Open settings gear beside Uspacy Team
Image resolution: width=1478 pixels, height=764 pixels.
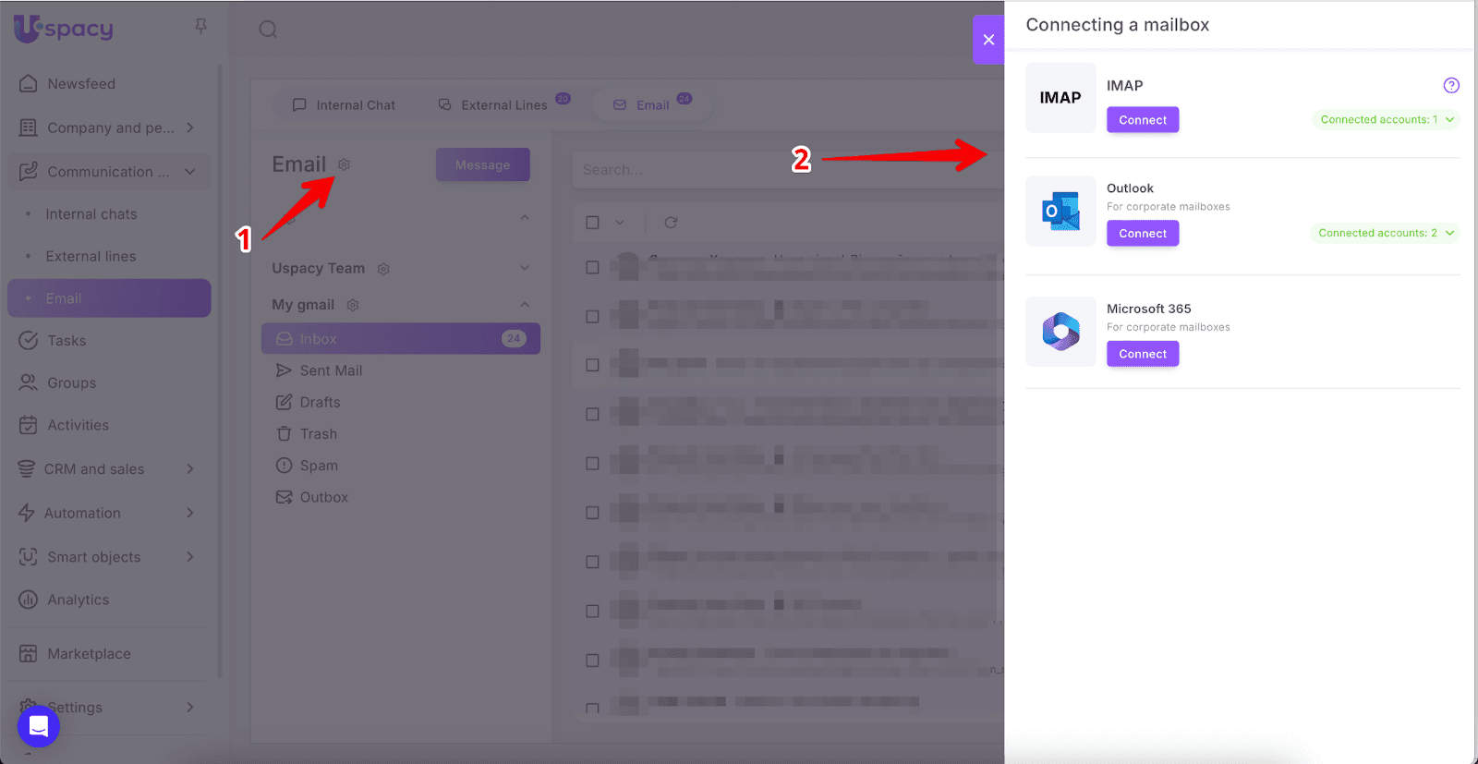click(383, 269)
